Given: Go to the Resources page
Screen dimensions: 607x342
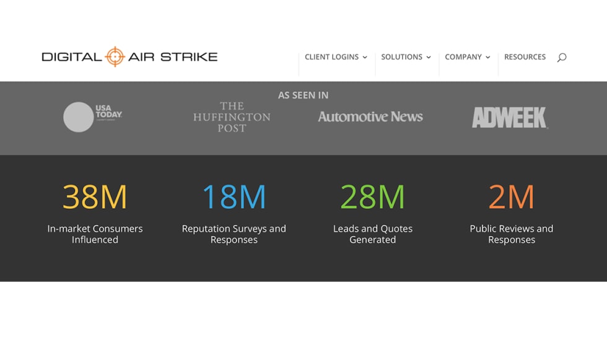Looking at the screenshot, I should tap(525, 57).
